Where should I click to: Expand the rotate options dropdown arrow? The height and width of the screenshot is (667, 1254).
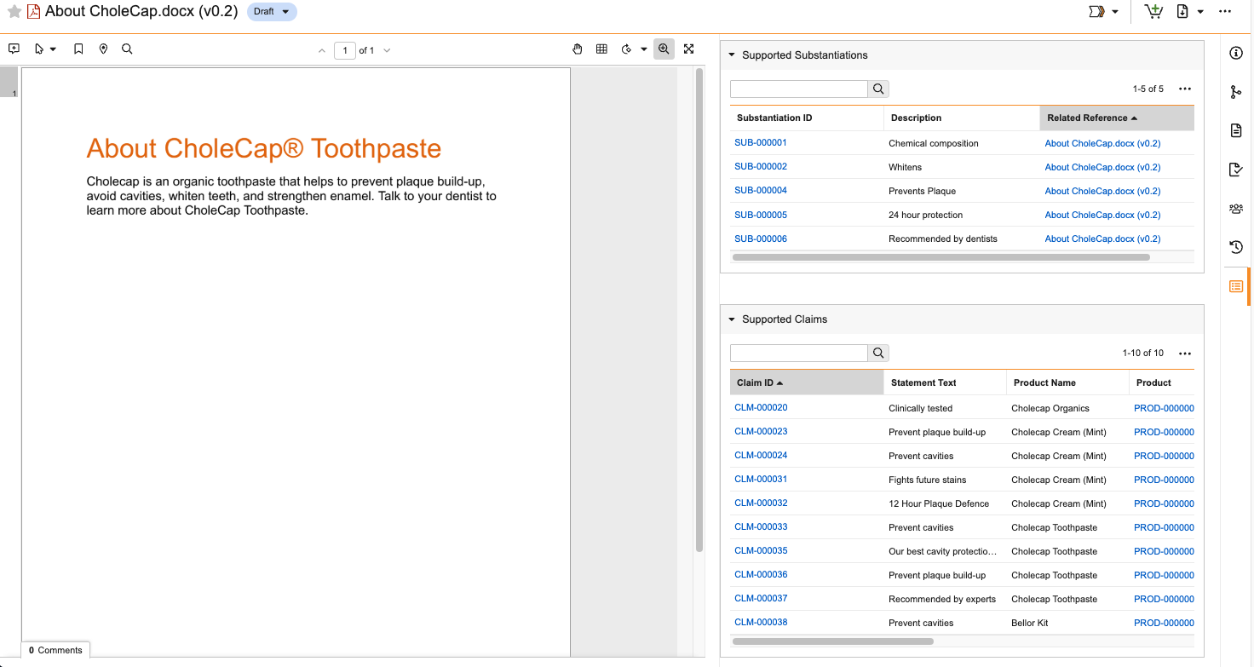pyautogui.click(x=643, y=49)
